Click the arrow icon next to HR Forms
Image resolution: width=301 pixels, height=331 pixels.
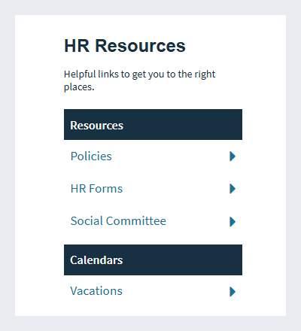click(233, 189)
